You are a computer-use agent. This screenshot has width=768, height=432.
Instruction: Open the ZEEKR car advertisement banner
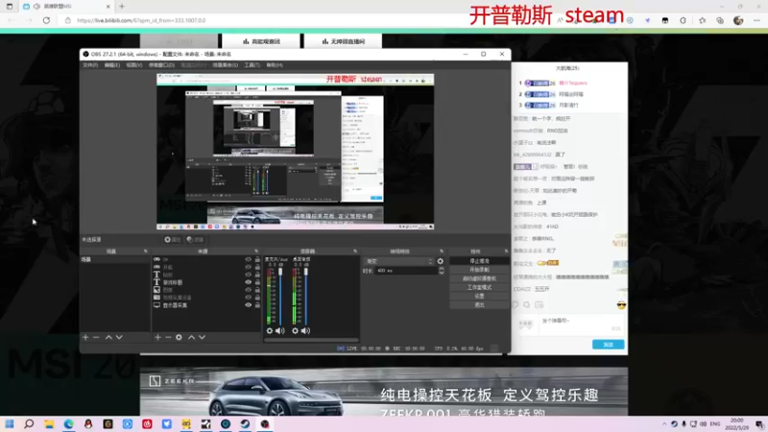(383, 392)
